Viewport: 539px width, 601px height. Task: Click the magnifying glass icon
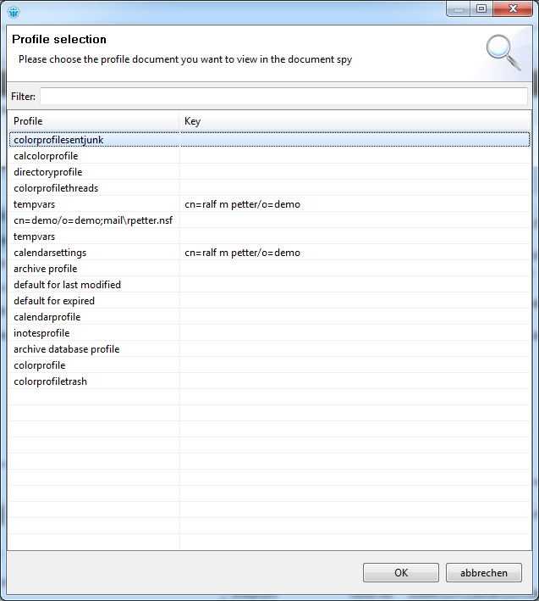[503, 52]
